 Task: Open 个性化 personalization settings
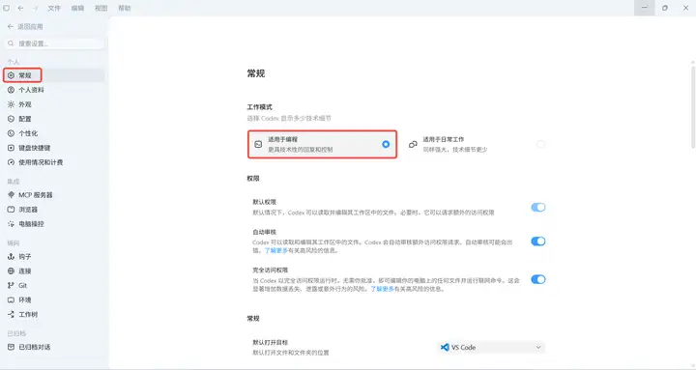(54, 133)
